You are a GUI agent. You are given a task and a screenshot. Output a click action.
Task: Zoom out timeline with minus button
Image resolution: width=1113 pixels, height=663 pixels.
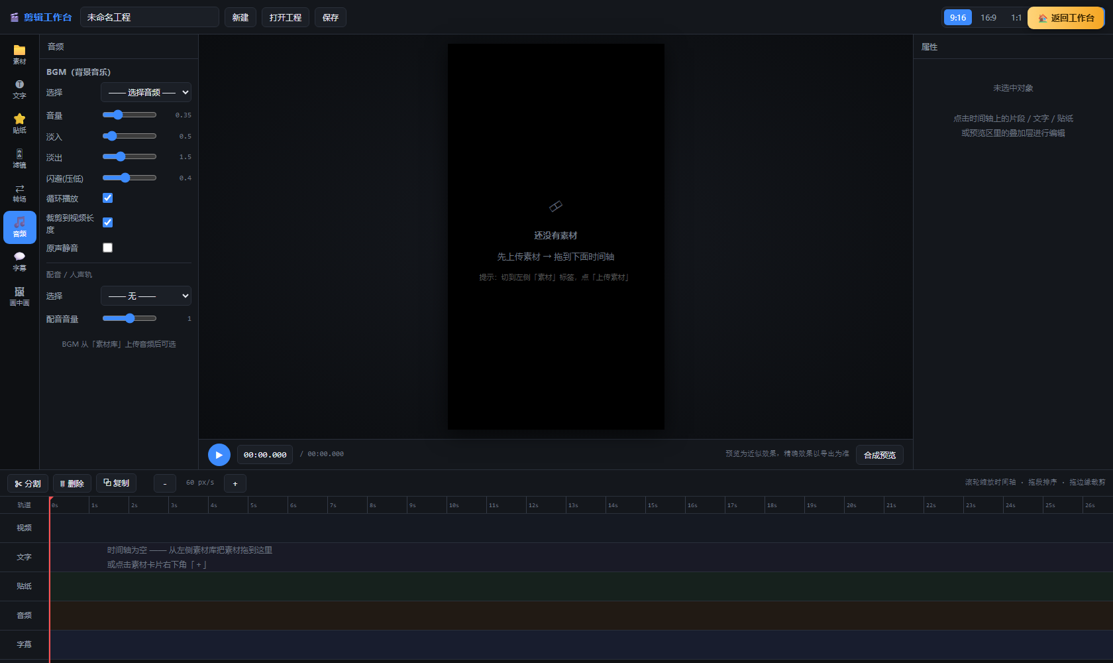coord(165,483)
